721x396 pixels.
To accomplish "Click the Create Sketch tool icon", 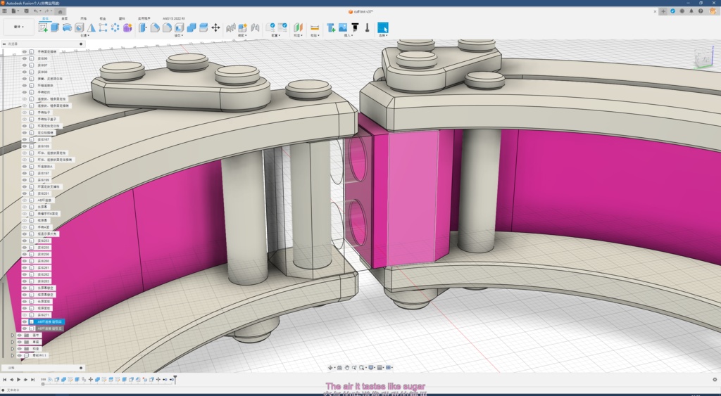I will 44,27.
